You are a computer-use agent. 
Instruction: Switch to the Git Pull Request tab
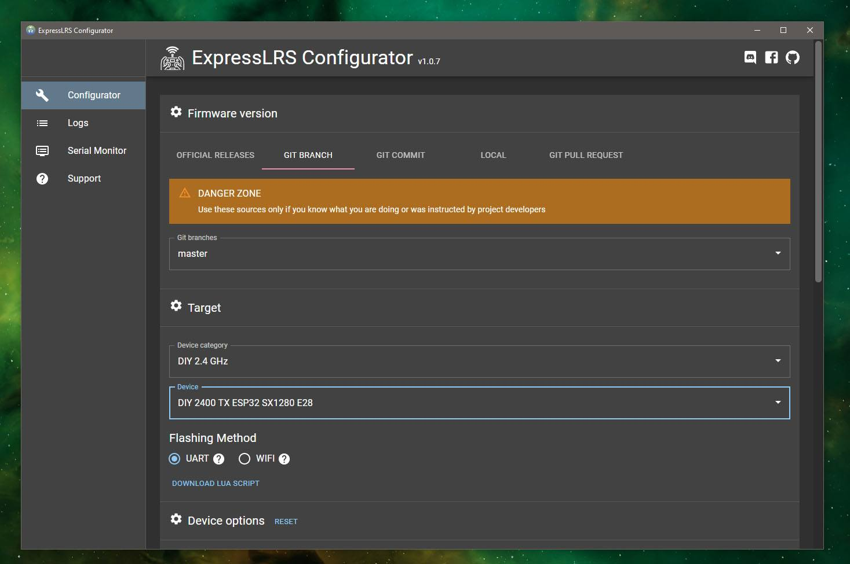coord(586,155)
